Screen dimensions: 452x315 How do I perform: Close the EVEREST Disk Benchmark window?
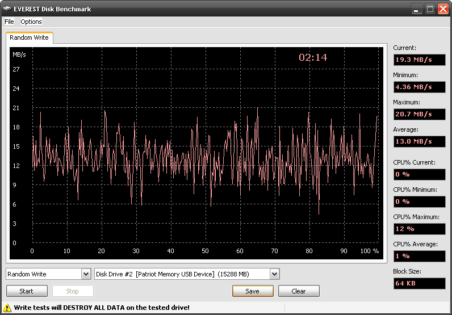point(442,9)
